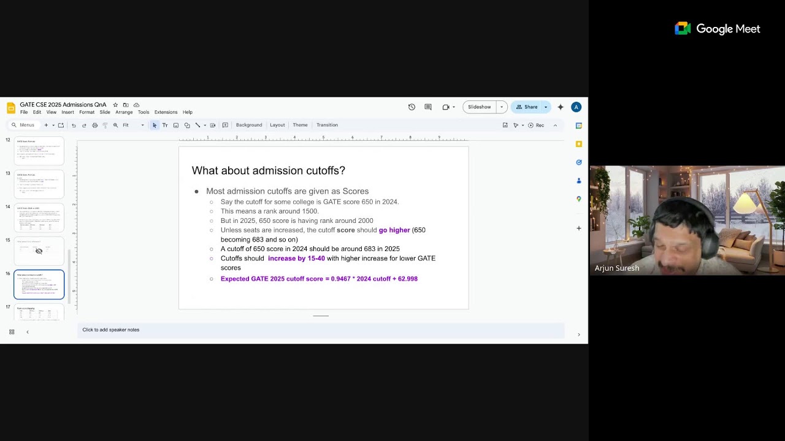The width and height of the screenshot is (785, 441).
Task: Click the insert image with sparkle icon
Action: click(x=505, y=125)
